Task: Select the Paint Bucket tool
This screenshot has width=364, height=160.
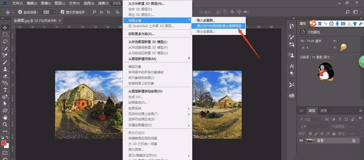Action: coord(5,83)
